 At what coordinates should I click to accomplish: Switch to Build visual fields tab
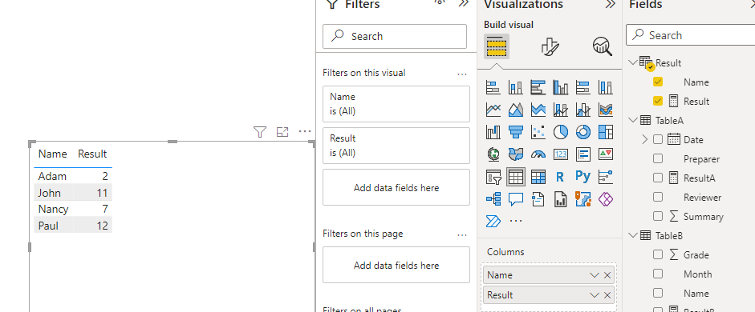click(497, 46)
